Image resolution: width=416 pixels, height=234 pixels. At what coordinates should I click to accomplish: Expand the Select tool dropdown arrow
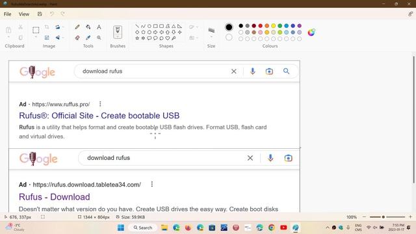tap(36, 37)
